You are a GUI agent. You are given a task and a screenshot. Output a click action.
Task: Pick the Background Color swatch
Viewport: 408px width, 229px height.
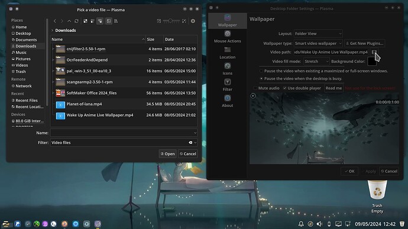pyautogui.click(x=371, y=61)
